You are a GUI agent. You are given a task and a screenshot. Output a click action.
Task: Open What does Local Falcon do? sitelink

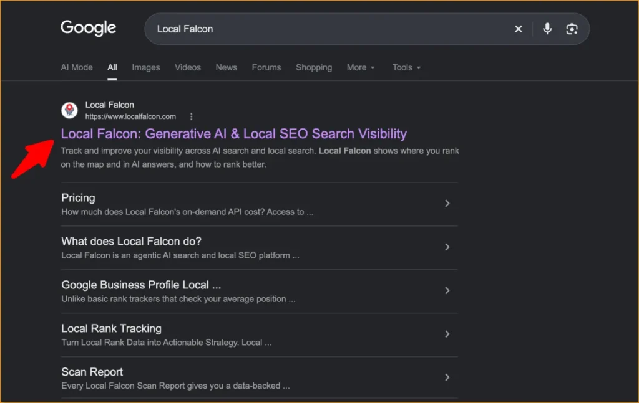tap(131, 242)
